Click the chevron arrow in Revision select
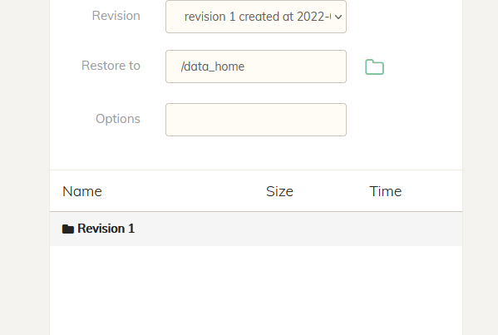The width and height of the screenshot is (498, 335). (x=338, y=17)
